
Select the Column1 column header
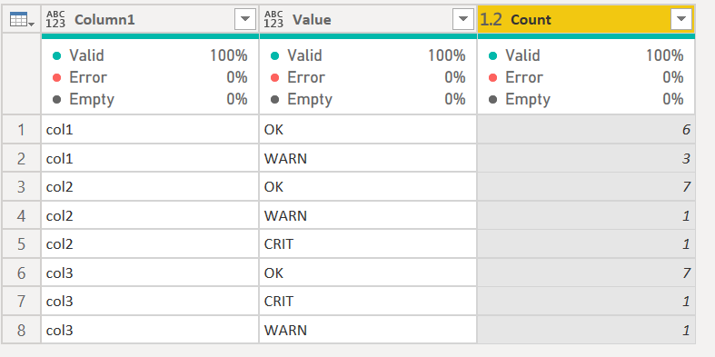point(150,19)
